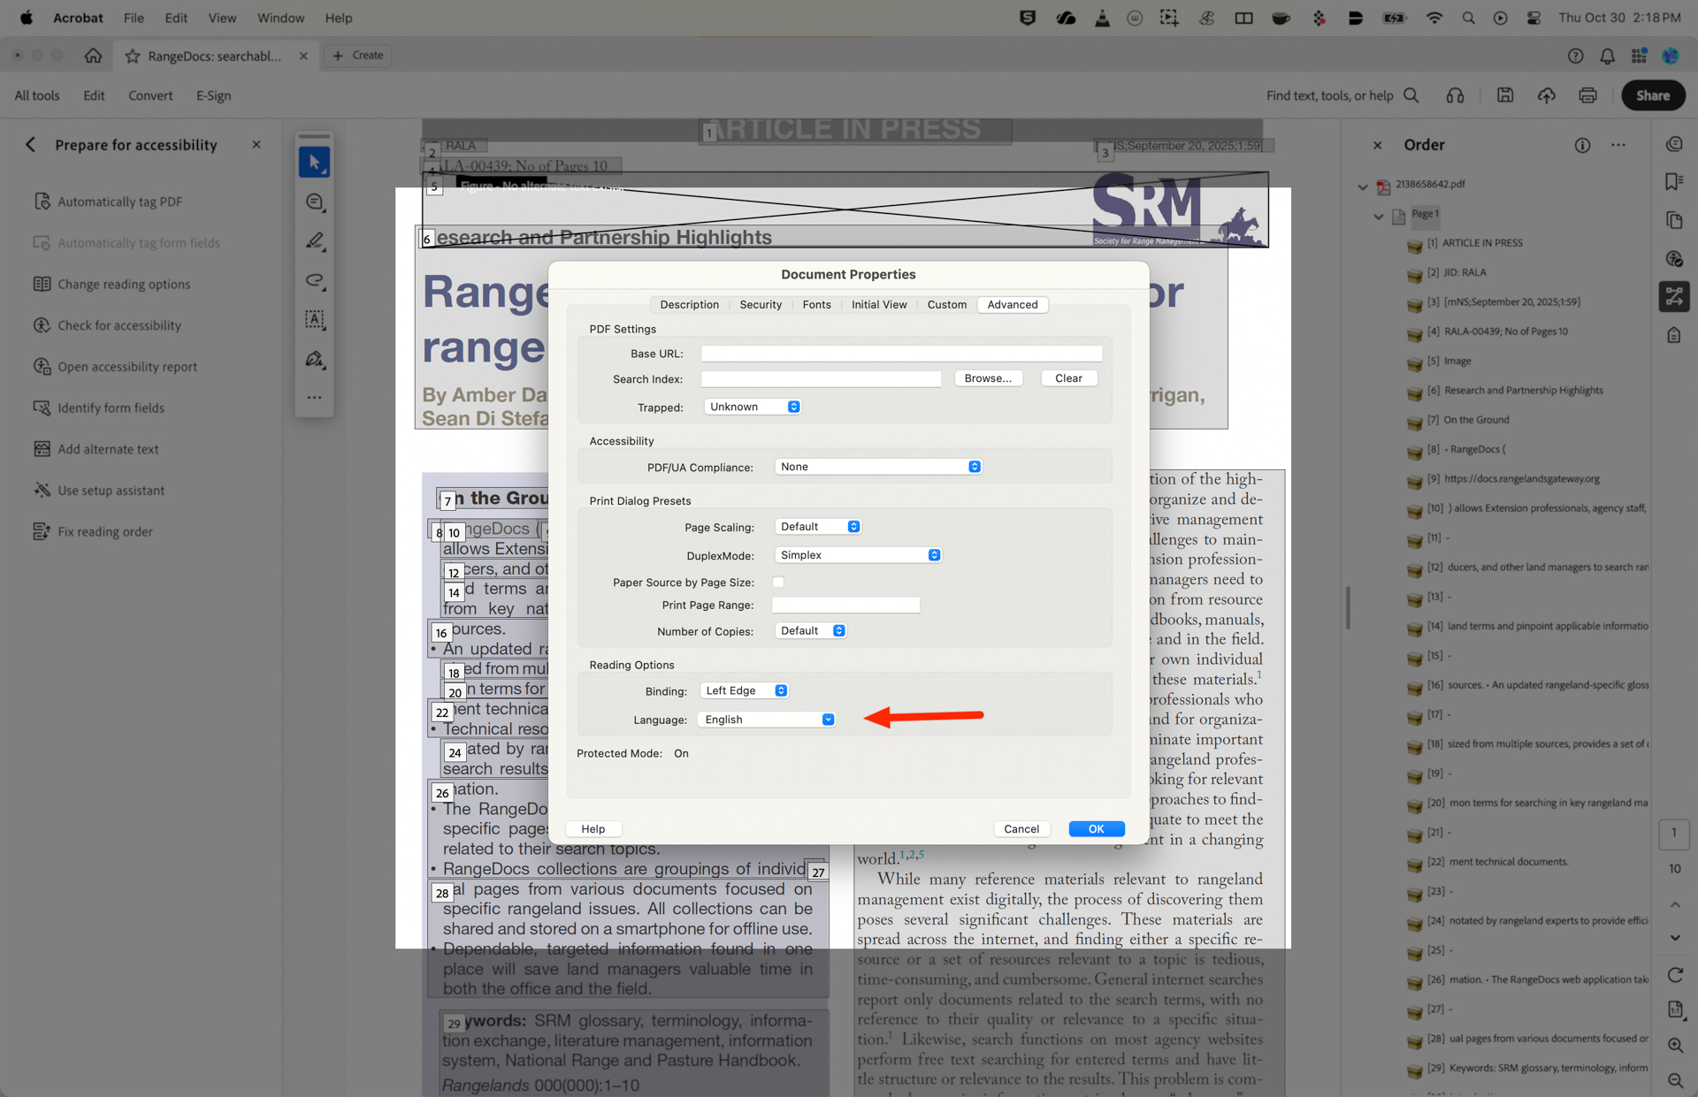Image resolution: width=1698 pixels, height=1097 pixels.
Task: Open the Language dropdown in Reading Options
Action: 766,719
